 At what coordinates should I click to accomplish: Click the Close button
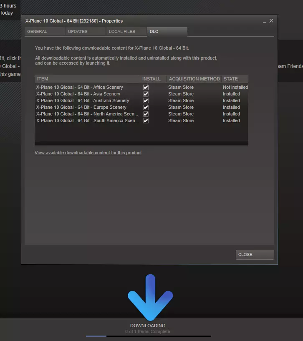(x=255, y=255)
